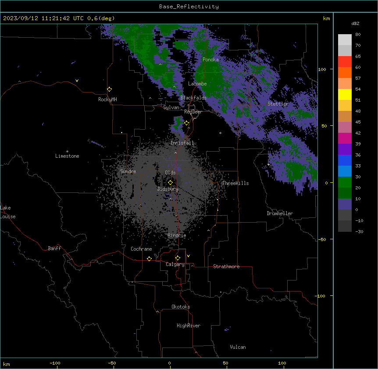378x369 pixels.
Task: Select the yellow diamond marker above Calgary
Action: [x=178, y=258]
